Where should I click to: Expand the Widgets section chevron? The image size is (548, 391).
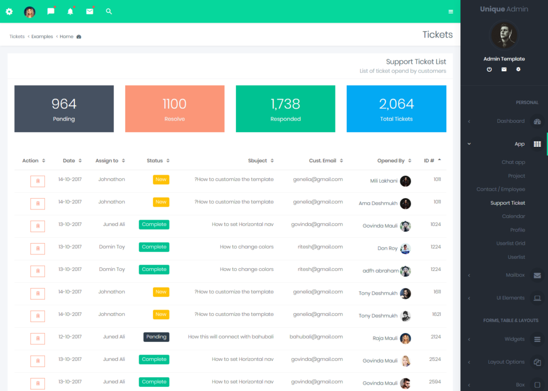click(469, 339)
